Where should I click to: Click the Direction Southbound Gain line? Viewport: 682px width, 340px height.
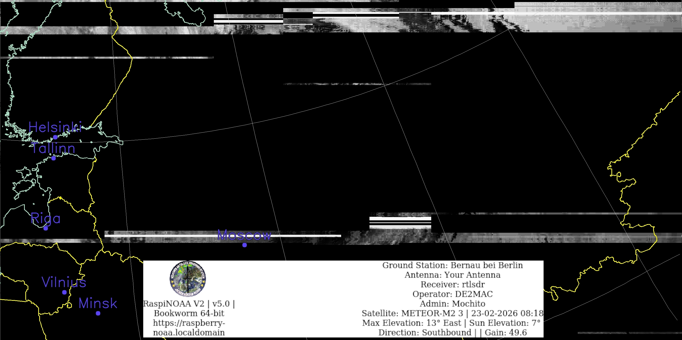452,332
